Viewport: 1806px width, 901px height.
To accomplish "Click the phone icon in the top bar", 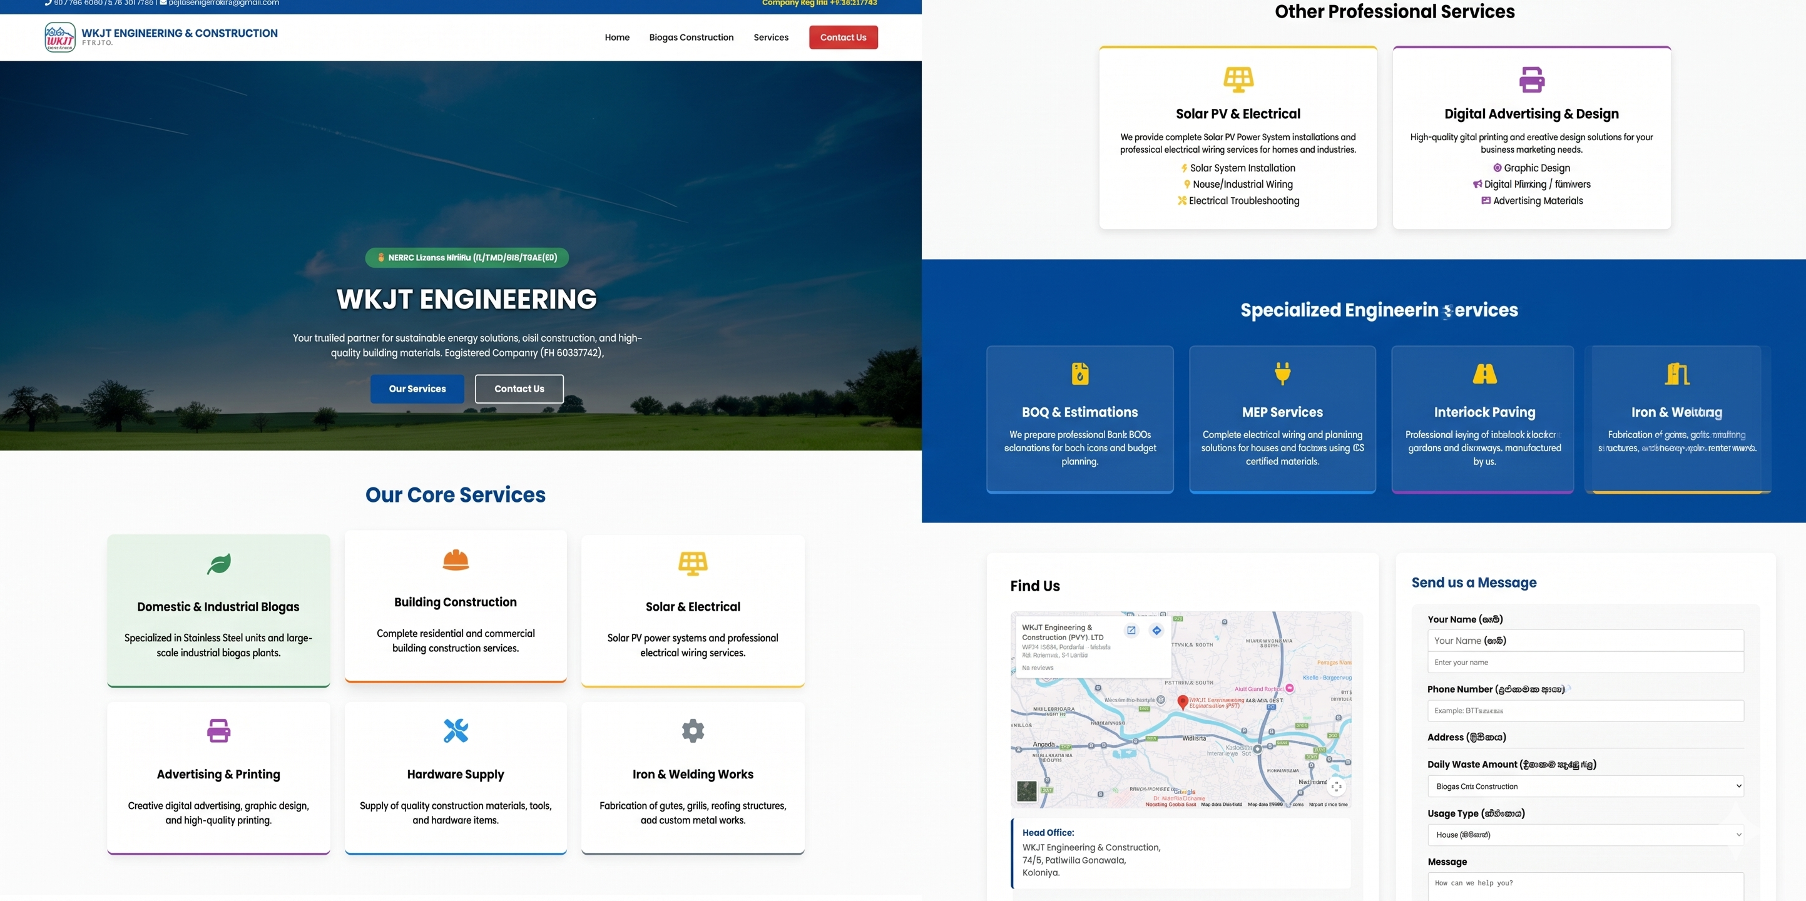I will pos(48,3).
